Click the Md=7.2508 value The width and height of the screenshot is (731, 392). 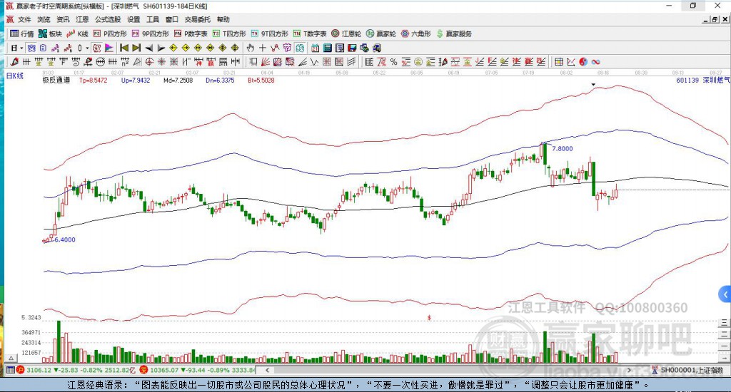178,80
